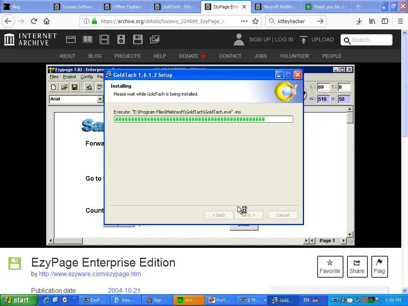Click the Favorite button
Viewport: 408px width, 306px height.
330,267
